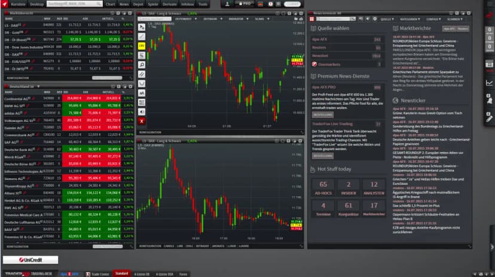This screenshot has width=495, height=277.
Task: Expand the Scanner dropdown in News terminal
Action: coord(454,19)
